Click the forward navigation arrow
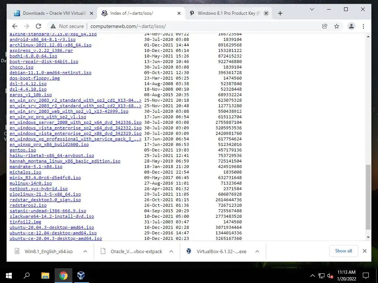The width and height of the screenshot is (378, 283). pyautogui.click(x=27, y=26)
